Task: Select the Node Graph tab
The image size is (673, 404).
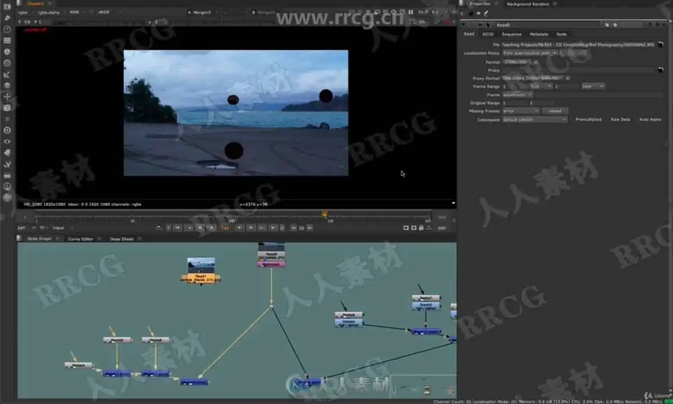Action: (39, 239)
